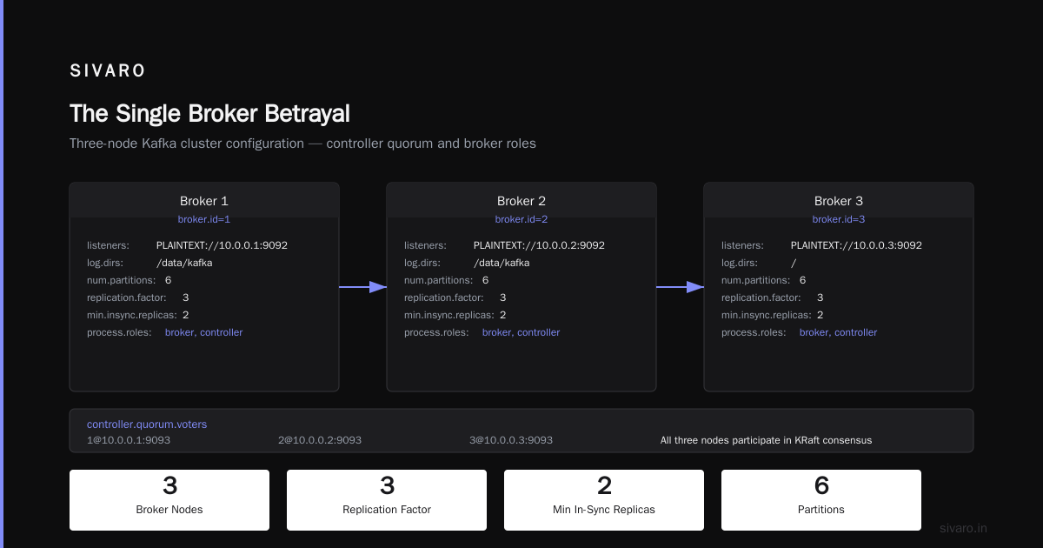Click Broker 2 replication.factor label
Image resolution: width=1043 pixels, height=548 pixels.
coord(443,297)
